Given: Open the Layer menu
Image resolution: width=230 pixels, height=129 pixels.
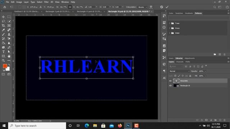Looking at the screenshot, I should coord(26,2).
